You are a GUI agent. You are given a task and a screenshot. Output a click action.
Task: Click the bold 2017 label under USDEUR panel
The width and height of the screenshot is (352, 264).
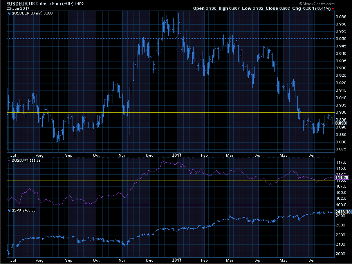pos(177,155)
